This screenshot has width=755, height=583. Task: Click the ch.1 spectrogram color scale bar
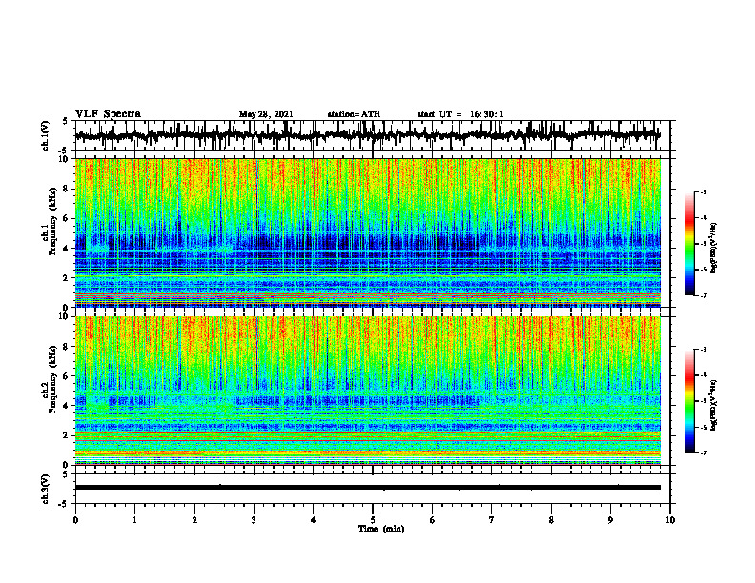[689, 244]
